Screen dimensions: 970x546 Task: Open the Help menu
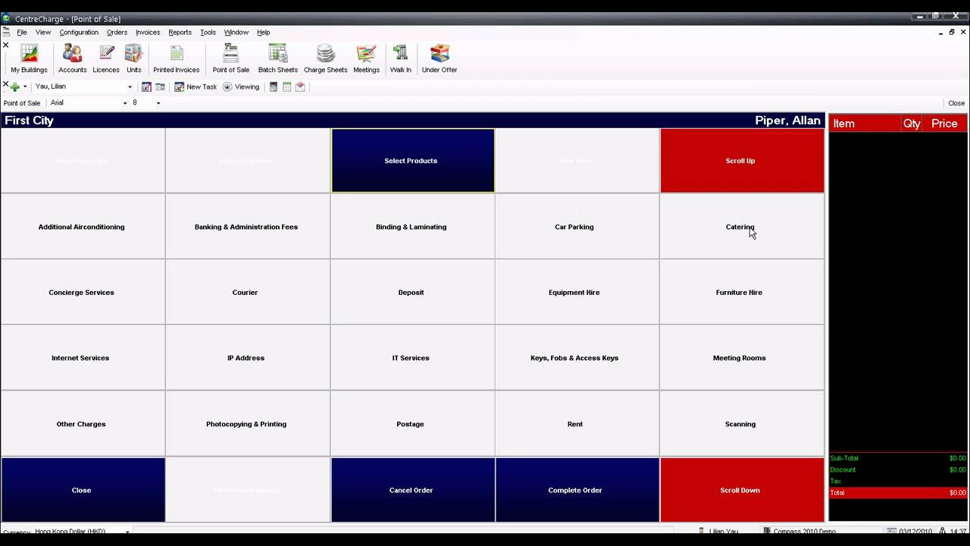(263, 33)
